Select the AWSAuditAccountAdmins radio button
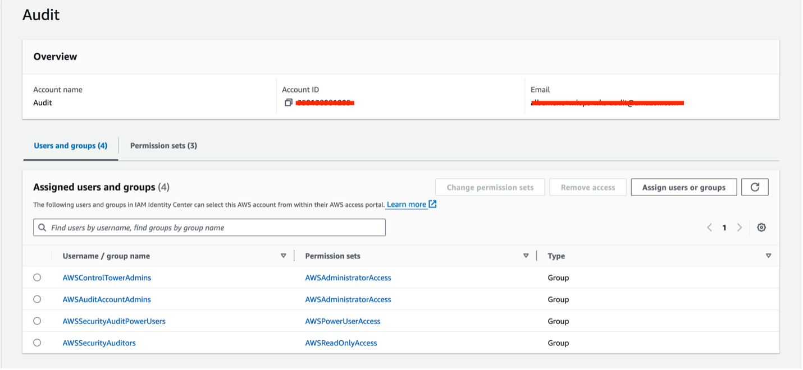 tap(37, 299)
